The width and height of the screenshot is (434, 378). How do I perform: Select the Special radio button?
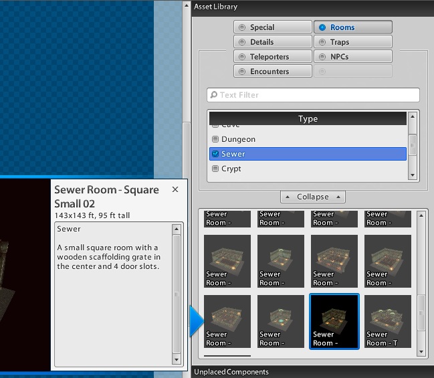pyautogui.click(x=272, y=27)
